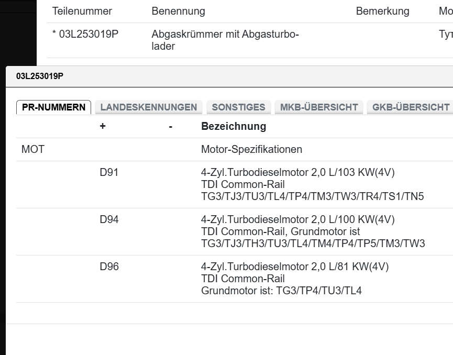Select the D94 PR code
This screenshot has width=453, height=355.
109,219
